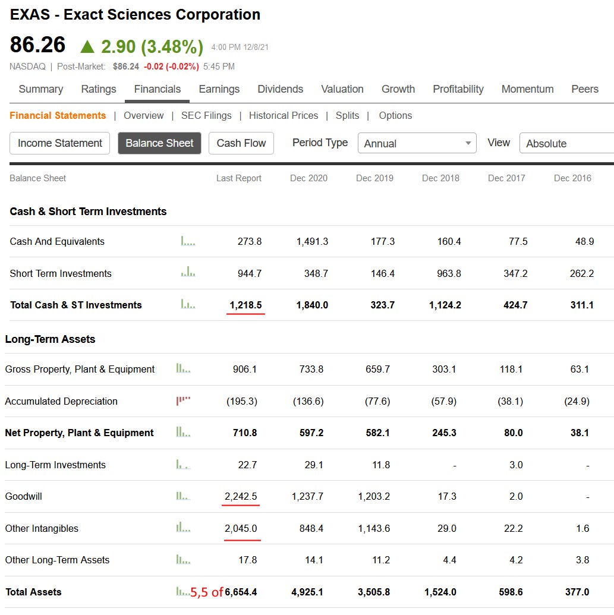Click the Dec 2017 column header
Viewport: 614px width, 615px height.
pos(506,178)
